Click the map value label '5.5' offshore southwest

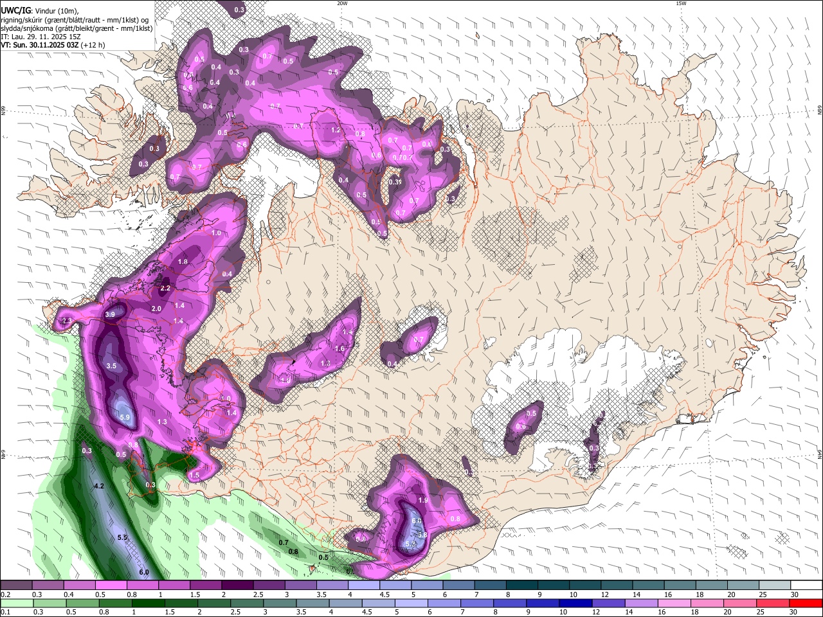[x=122, y=537]
